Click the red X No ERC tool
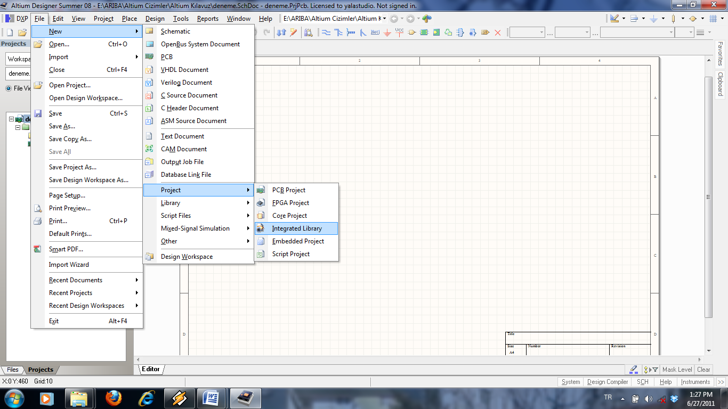The height and width of the screenshot is (409, 728). point(498,32)
